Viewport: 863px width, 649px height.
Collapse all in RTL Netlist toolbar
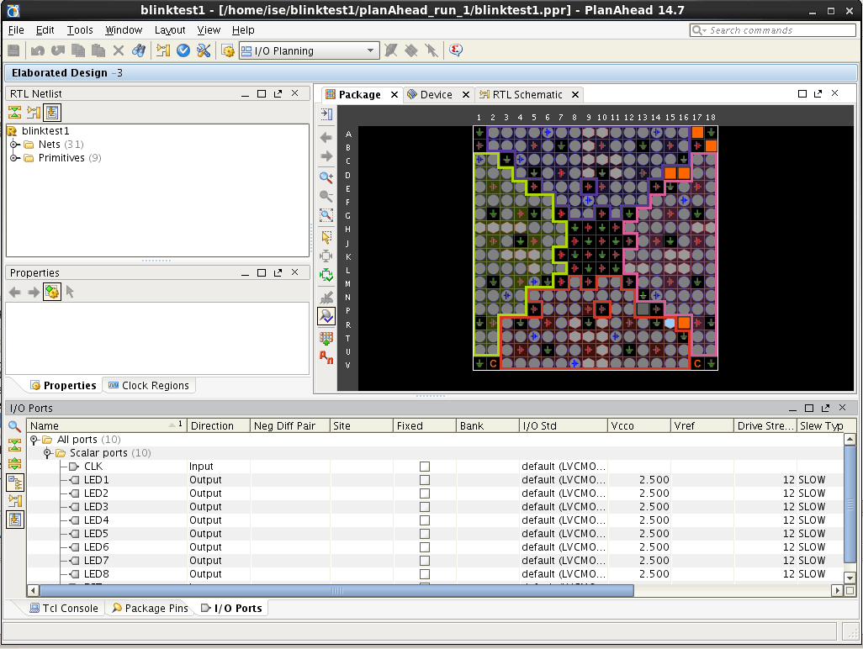tap(15, 113)
